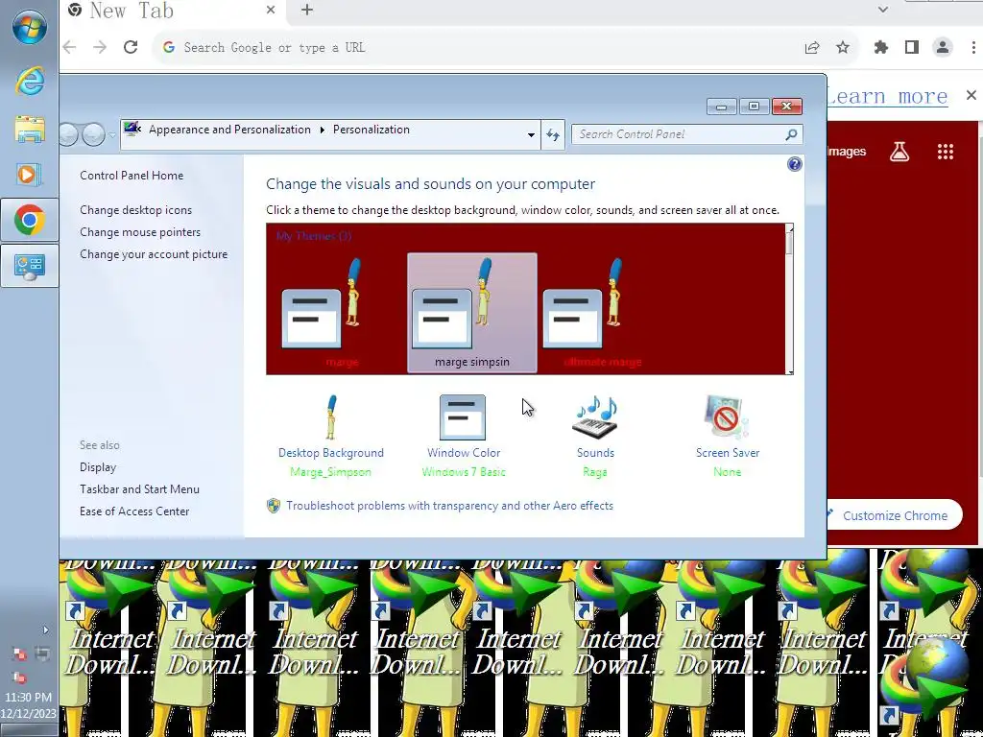Click the taskbar clock showing 11:30 PM
This screenshot has width=983, height=737.
pyautogui.click(x=28, y=697)
